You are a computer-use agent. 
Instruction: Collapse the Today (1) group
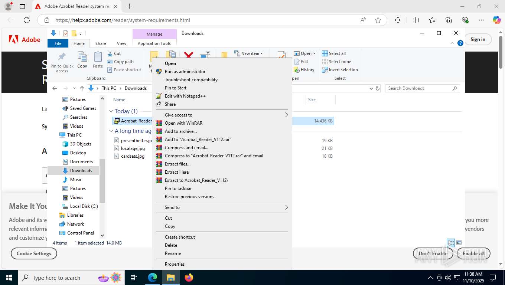coord(111,111)
